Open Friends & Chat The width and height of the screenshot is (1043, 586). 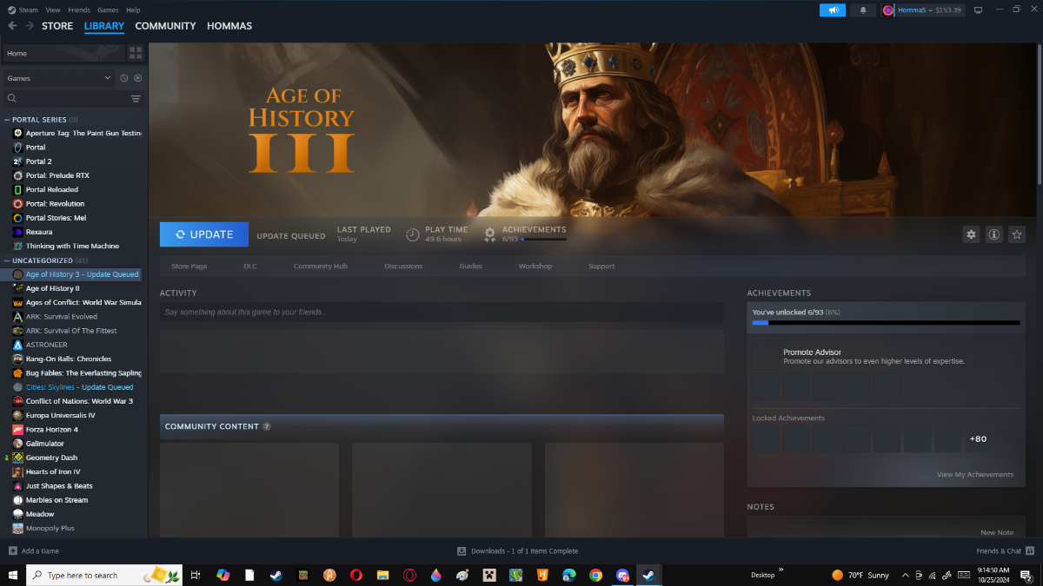click(1004, 551)
